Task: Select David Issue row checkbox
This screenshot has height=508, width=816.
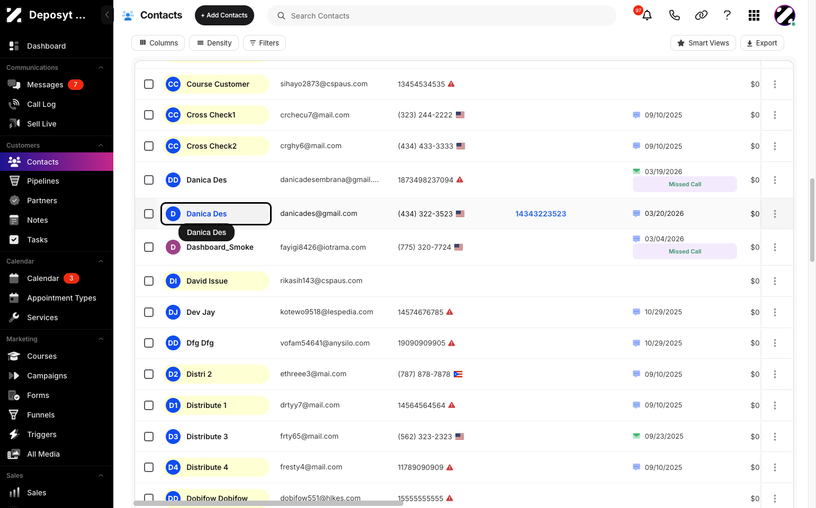Action: (x=149, y=281)
